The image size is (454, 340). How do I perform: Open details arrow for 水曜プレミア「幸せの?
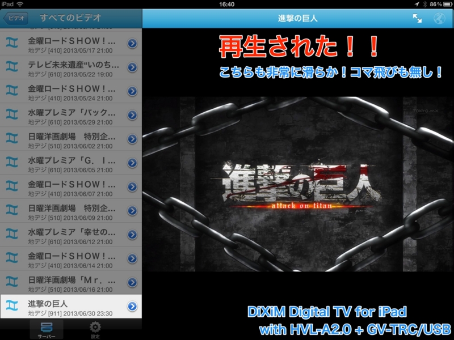click(x=132, y=235)
